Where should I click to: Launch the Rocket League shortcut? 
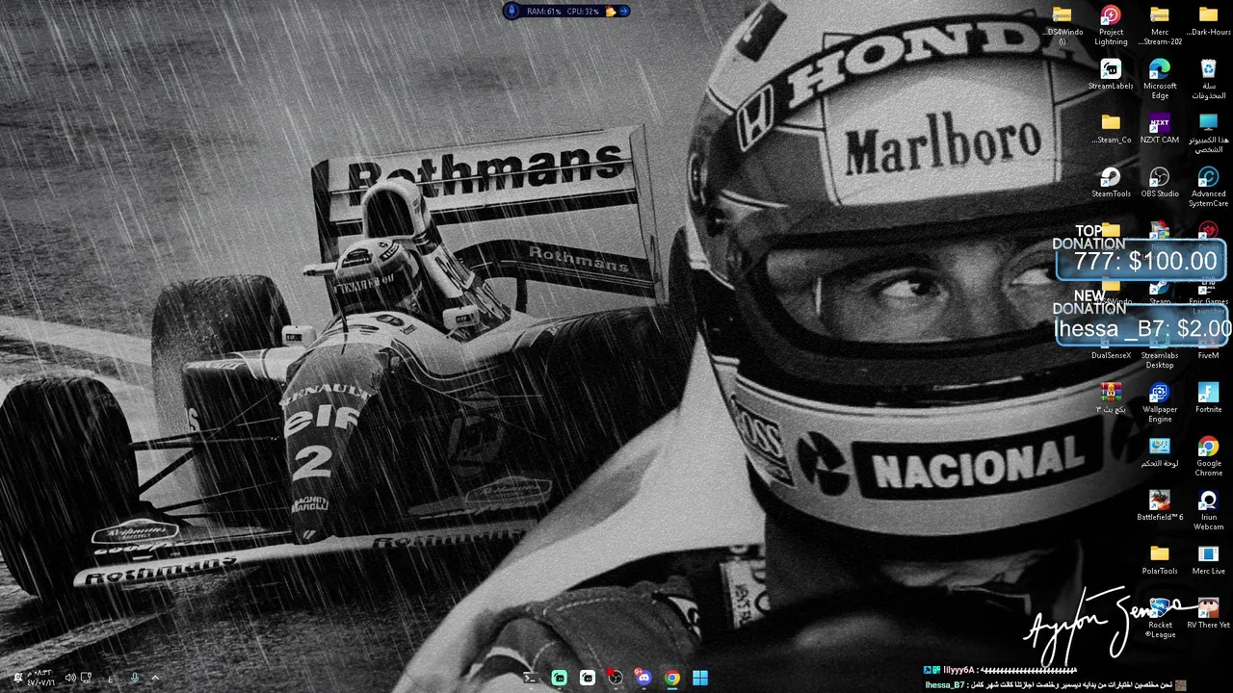[x=1160, y=617]
